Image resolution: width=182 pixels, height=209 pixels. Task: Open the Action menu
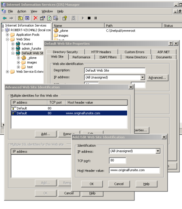22,12
